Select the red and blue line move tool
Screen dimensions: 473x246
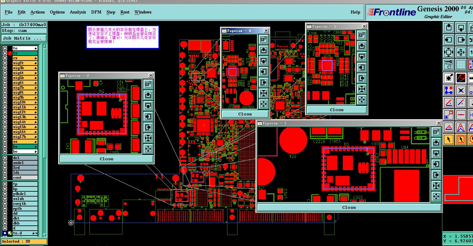[461, 103]
